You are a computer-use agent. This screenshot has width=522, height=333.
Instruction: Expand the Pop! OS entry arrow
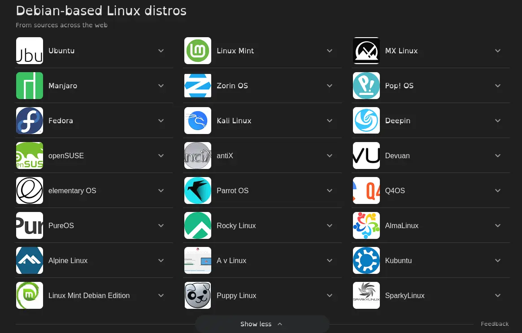498,86
